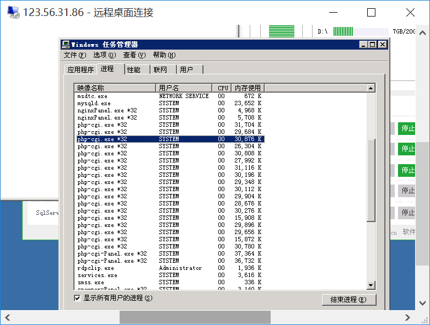The width and height of the screenshot is (430, 325).
Task: Click process list scroll up arrow
Action: pyautogui.click(x=371, y=88)
